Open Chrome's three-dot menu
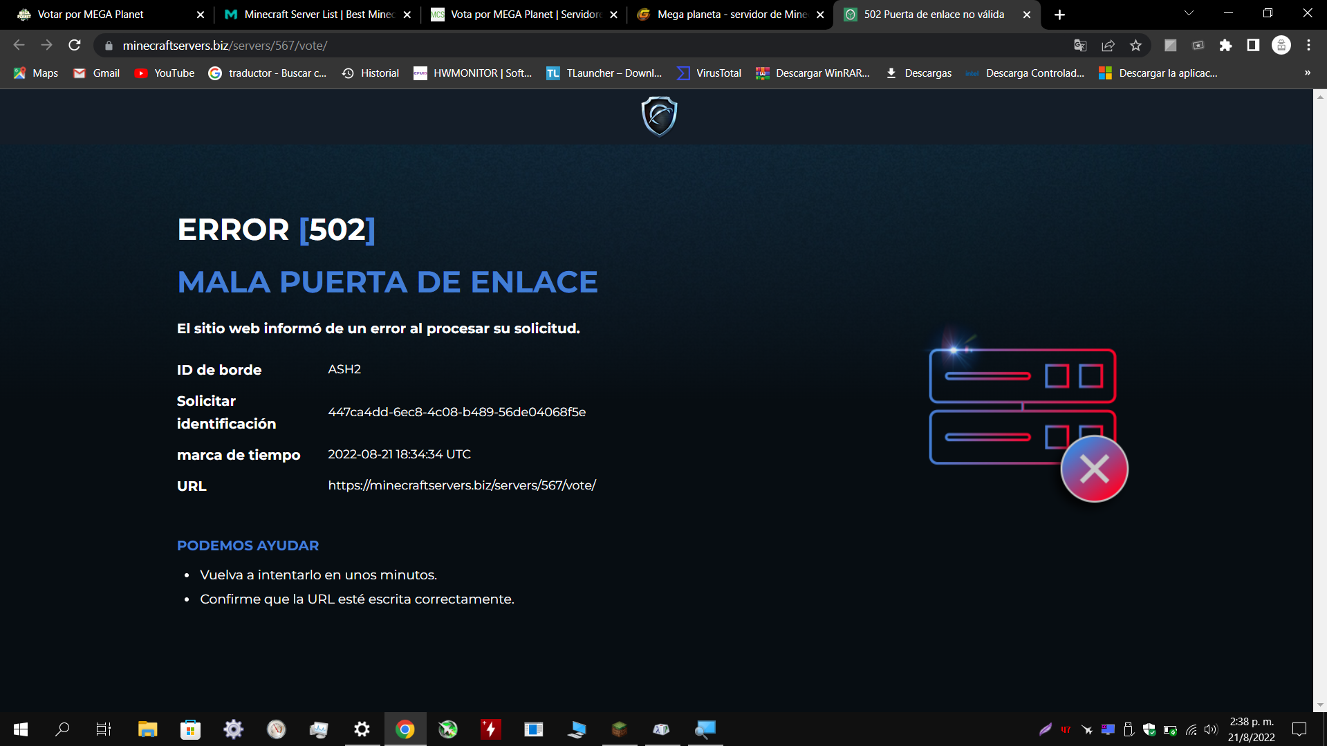The width and height of the screenshot is (1327, 746). (x=1308, y=45)
